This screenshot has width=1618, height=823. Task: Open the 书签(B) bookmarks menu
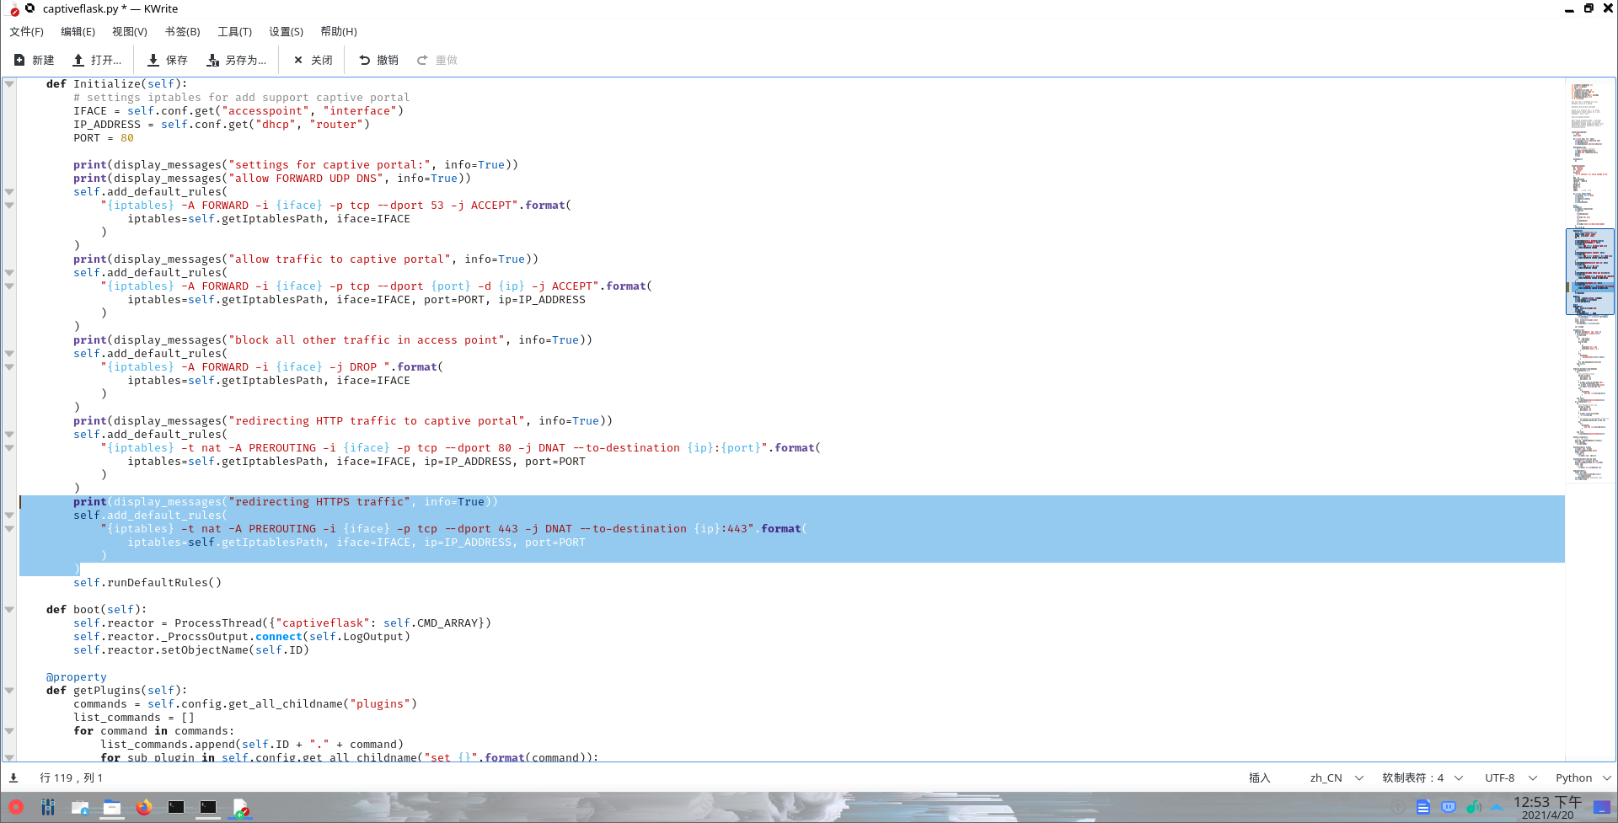tap(182, 31)
